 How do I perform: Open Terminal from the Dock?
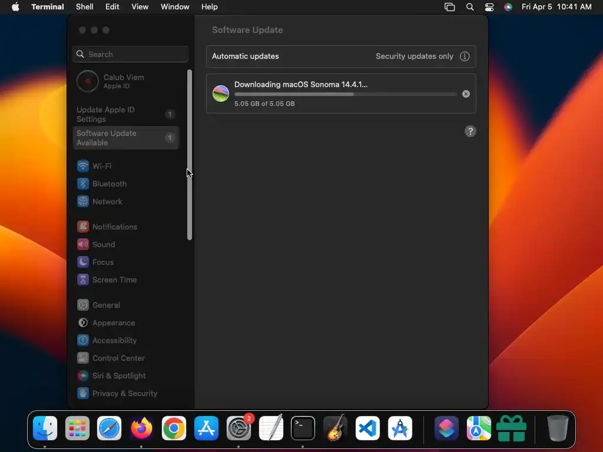pos(303,428)
